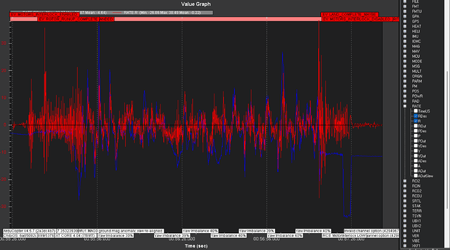Uncheck the R checkbox under RATE

(415, 121)
